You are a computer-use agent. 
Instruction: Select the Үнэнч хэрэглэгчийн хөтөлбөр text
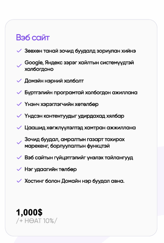pyautogui.click(x=62, y=104)
